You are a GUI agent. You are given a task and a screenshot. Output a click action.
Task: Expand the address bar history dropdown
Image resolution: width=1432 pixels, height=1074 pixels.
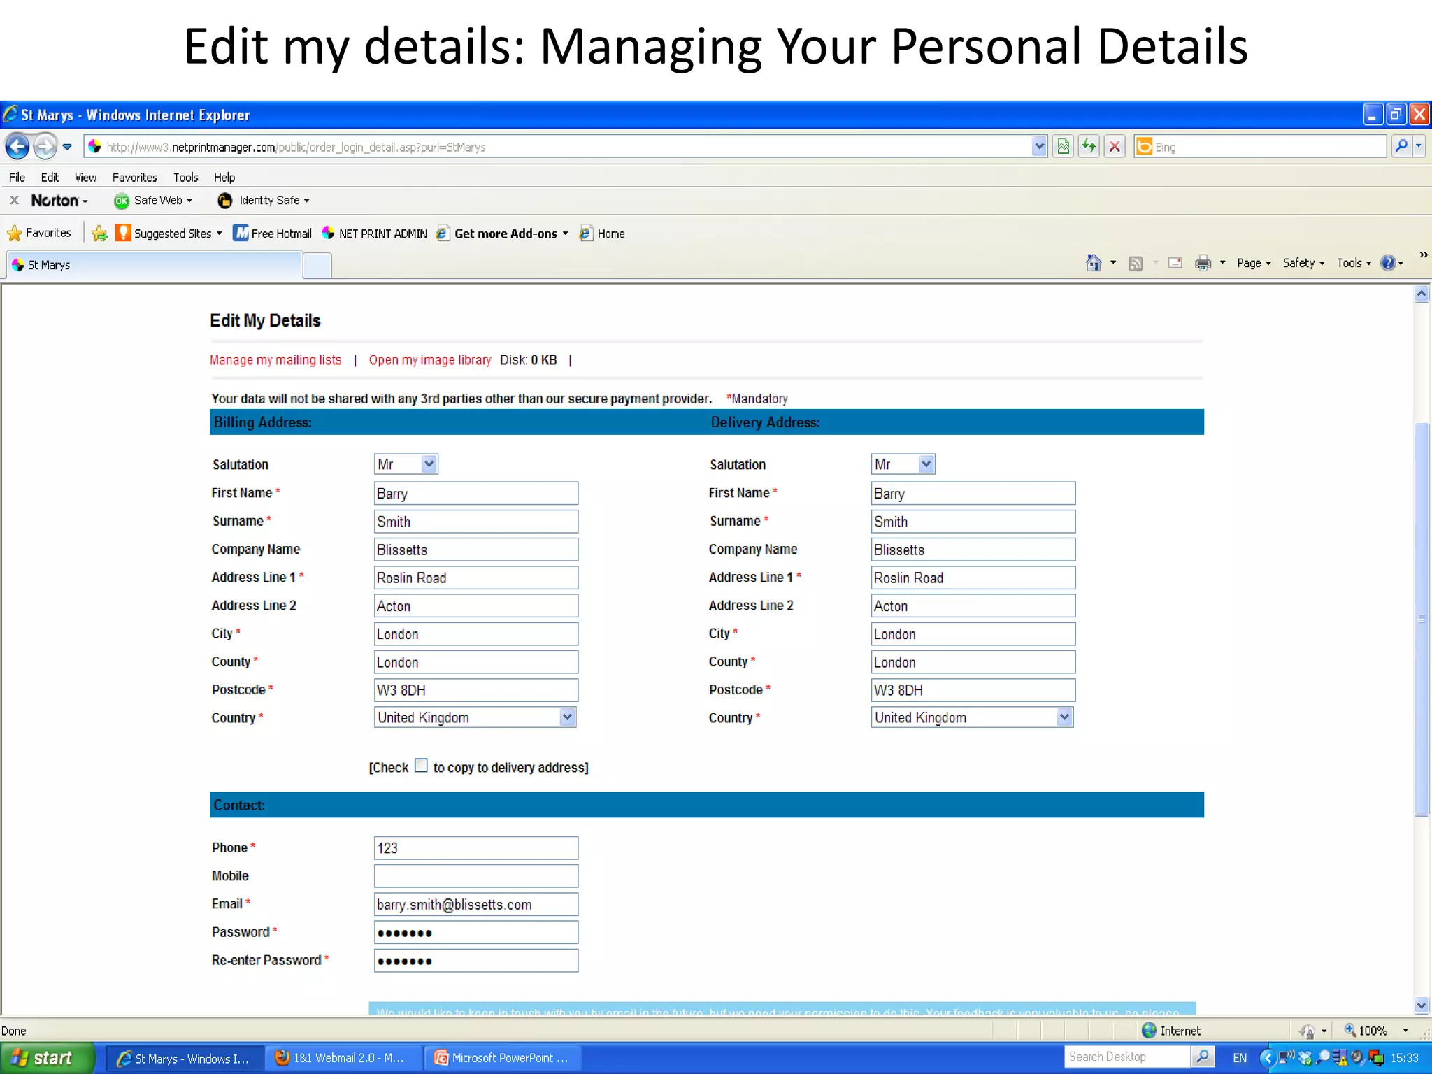pos(1039,147)
